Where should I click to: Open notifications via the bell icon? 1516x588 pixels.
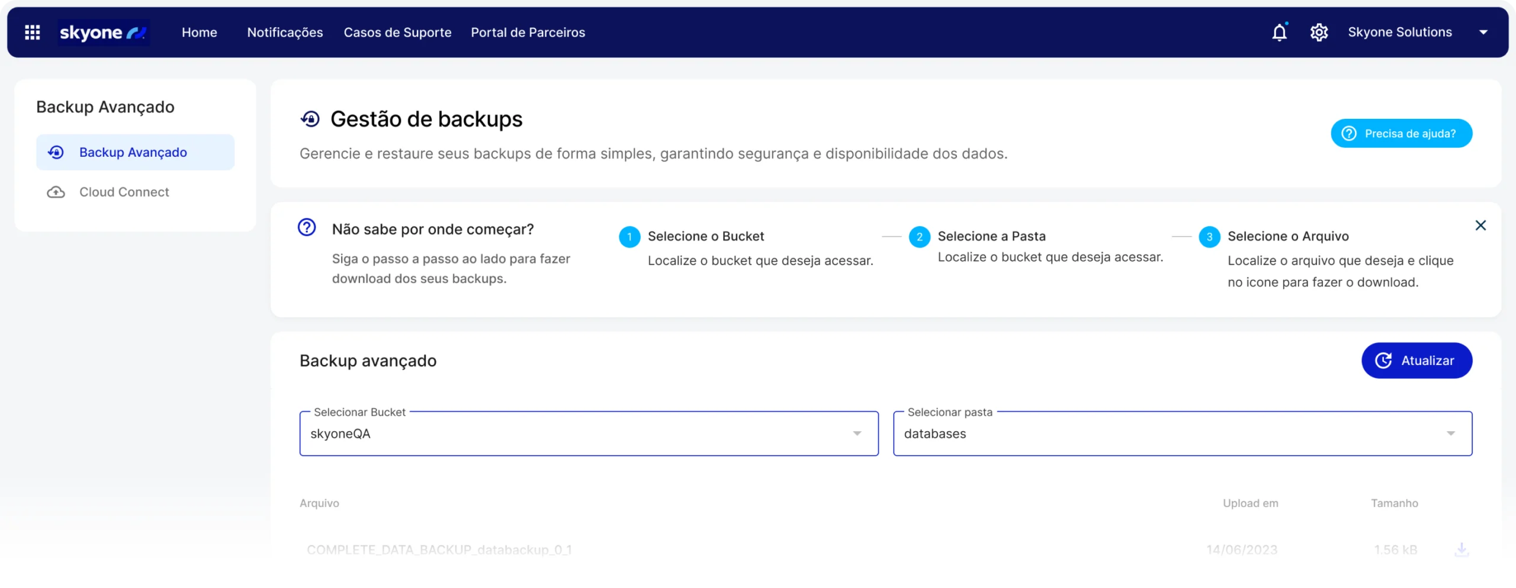pos(1280,32)
